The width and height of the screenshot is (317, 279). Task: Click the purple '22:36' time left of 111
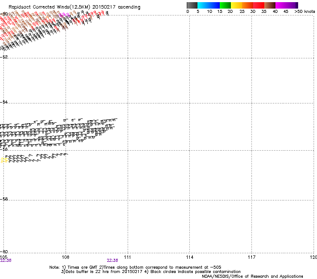[x=112, y=261]
